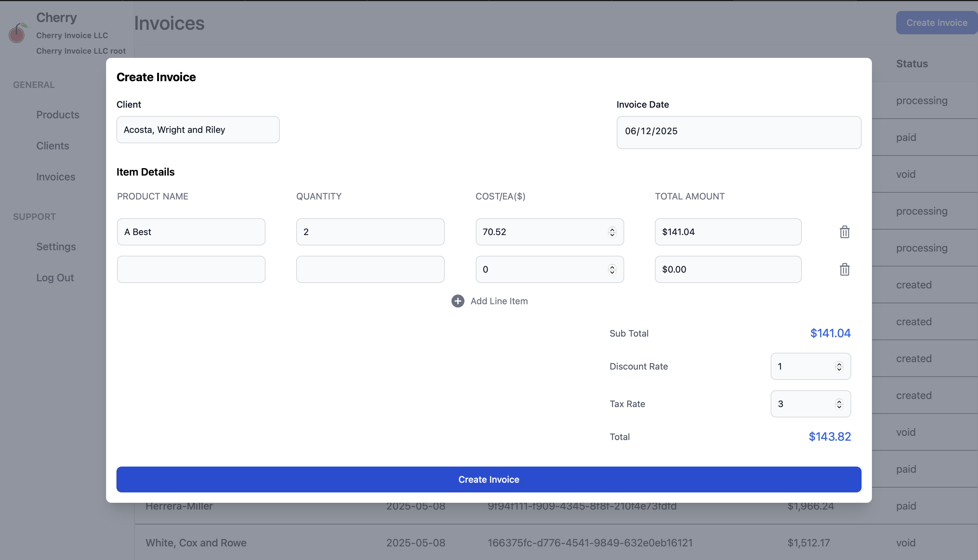Submit with the blue Create Invoice button

[489, 479]
